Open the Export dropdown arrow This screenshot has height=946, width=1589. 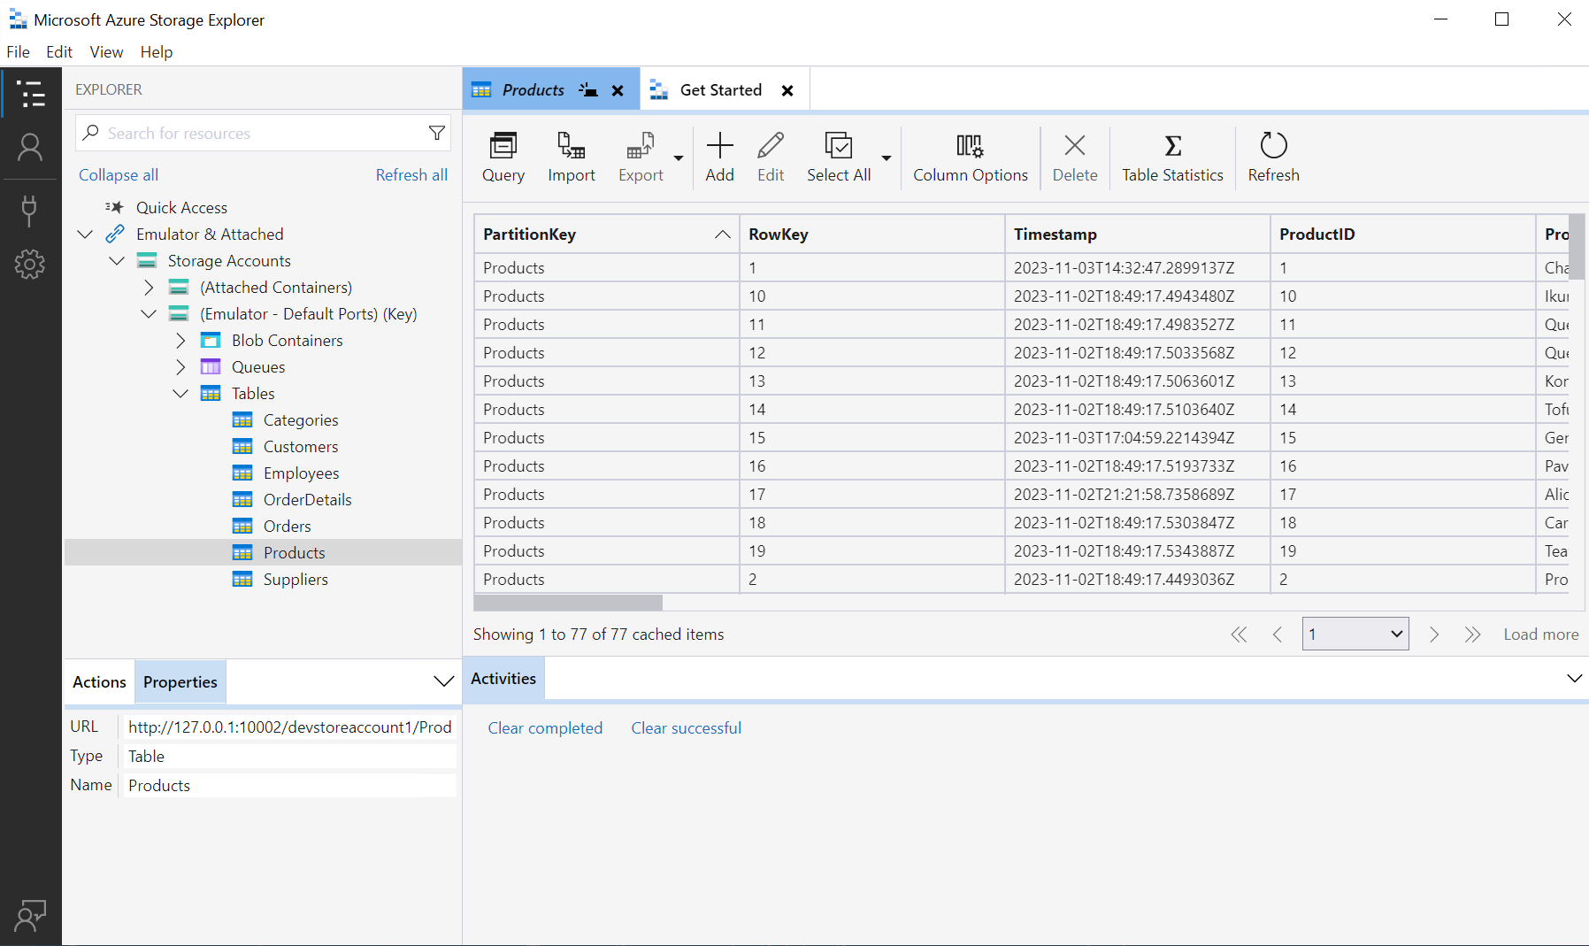pyautogui.click(x=679, y=158)
